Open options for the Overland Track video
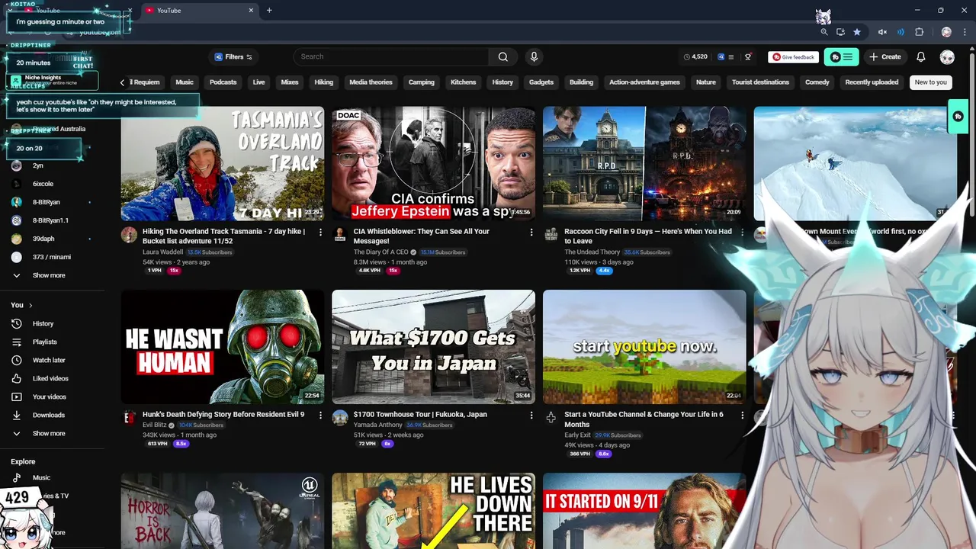Image resolution: width=976 pixels, height=549 pixels. click(320, 232)
